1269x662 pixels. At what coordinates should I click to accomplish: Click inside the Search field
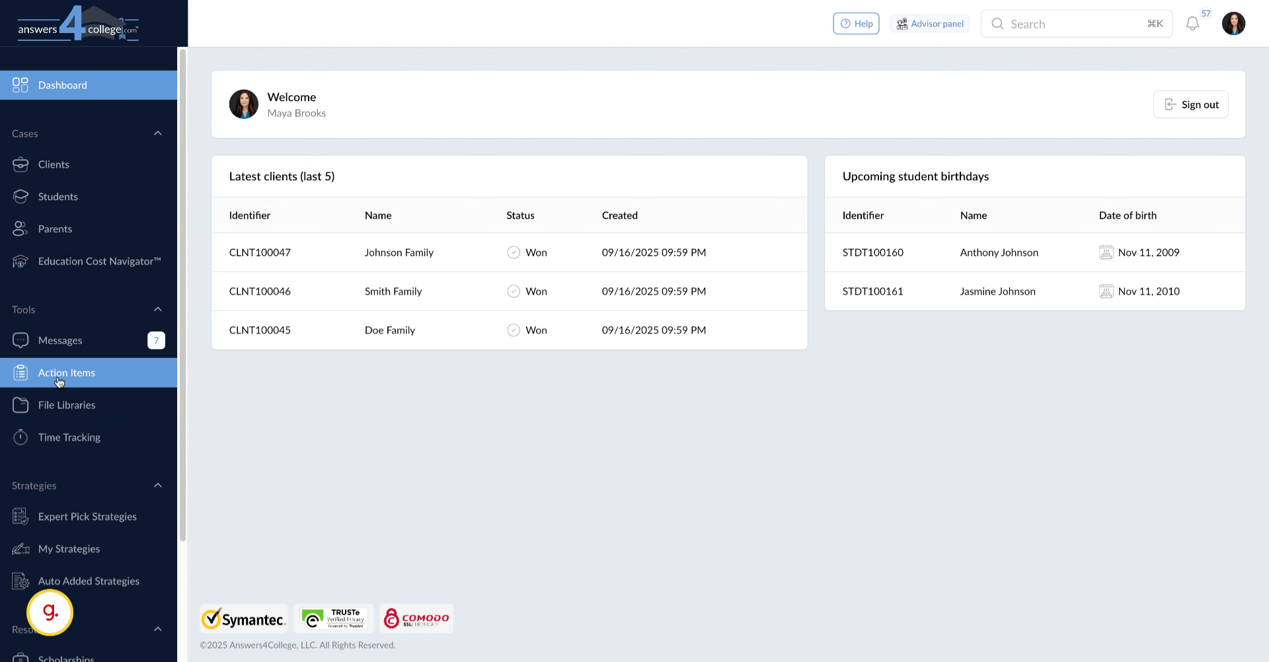[1071, 24]
